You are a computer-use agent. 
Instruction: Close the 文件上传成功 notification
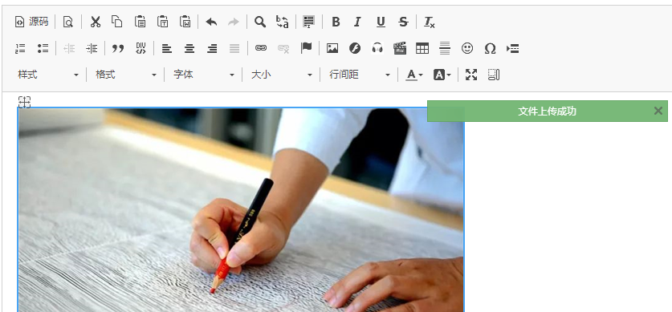pyautogui.click(x=658, y=111)
